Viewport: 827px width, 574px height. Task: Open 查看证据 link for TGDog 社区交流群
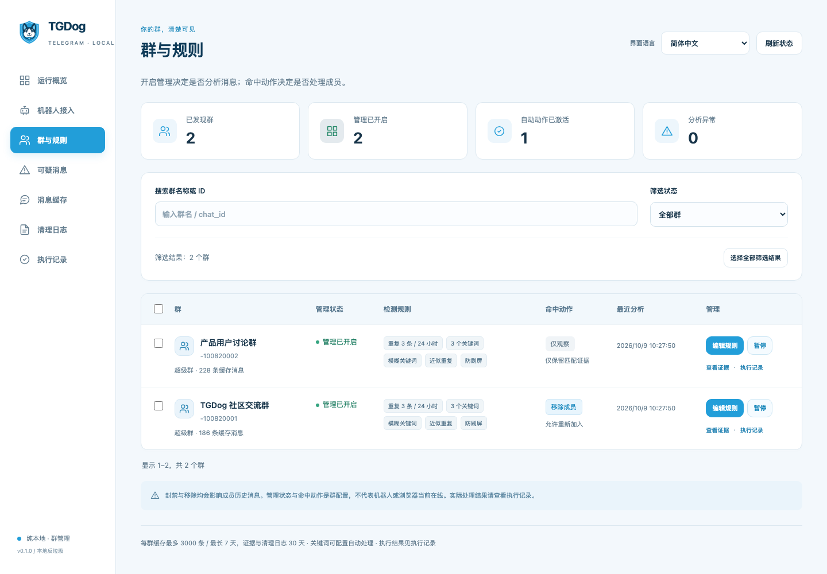(717, 430)
